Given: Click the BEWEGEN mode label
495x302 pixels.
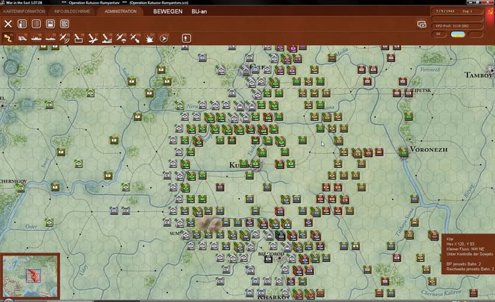Looking at the screenshot, I should pos(167,11).
